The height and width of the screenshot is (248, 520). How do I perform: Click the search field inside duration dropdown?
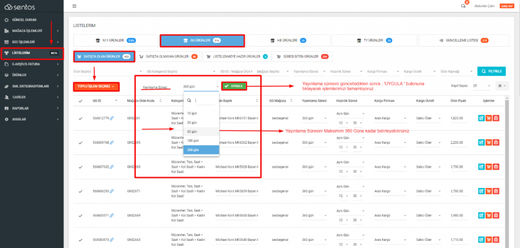[204, 101]
